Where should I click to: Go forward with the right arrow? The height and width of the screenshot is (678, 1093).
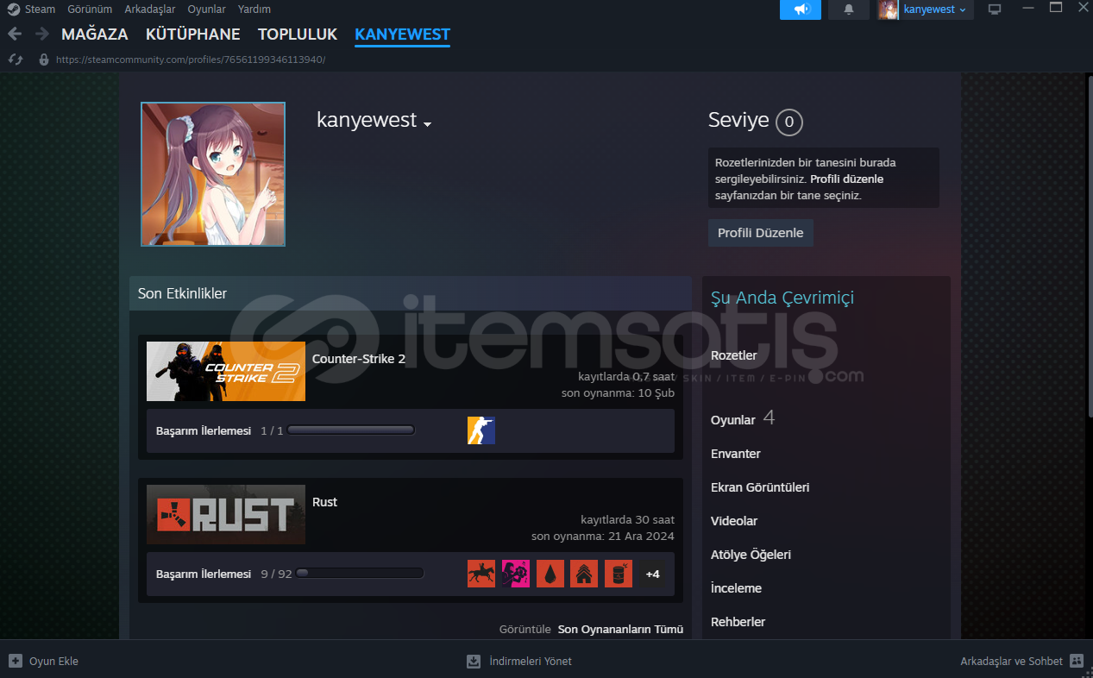pyautogui.click(x=42, y=34)
